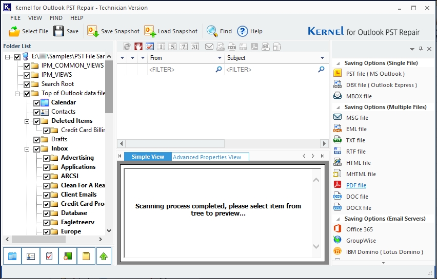437x279 pixels.
Task: Click the EML export icon in list toolbar
Action: click(x=221, y=47)
